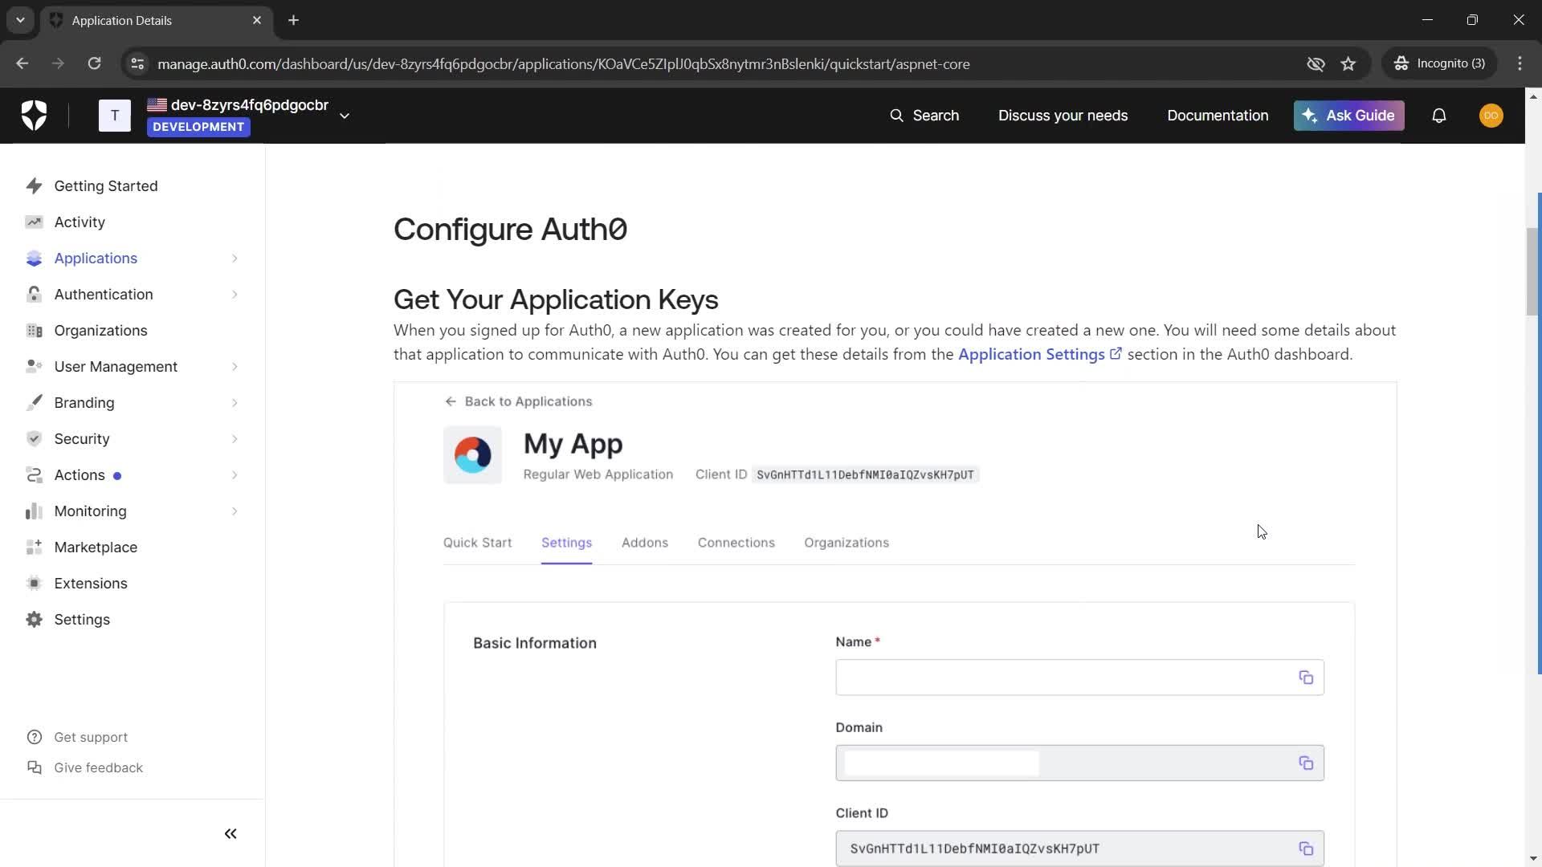Open Marketplace in sidebar
This screenshot has height=867, width=1542.
(x=96, y=547)
